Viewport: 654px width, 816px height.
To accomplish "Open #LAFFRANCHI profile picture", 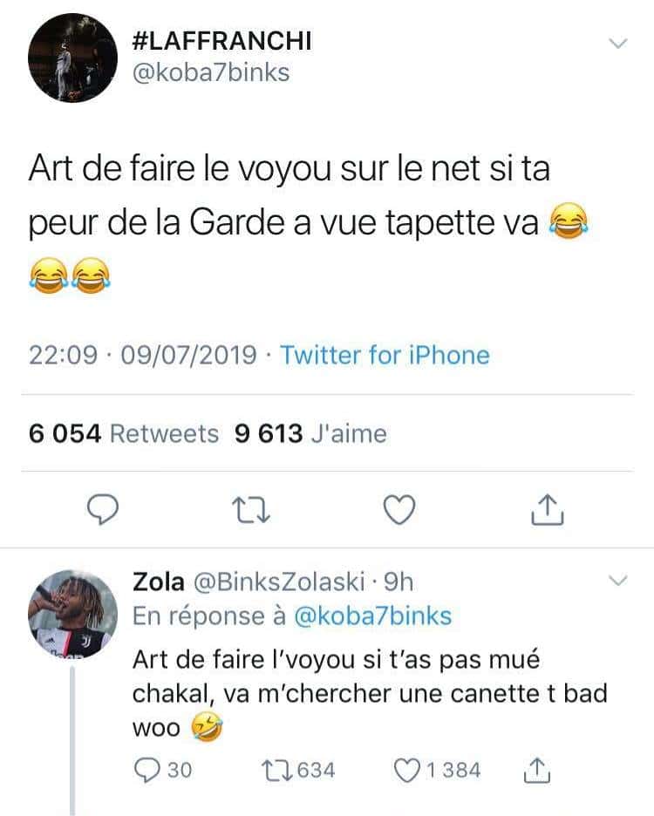I will (73, 58).
